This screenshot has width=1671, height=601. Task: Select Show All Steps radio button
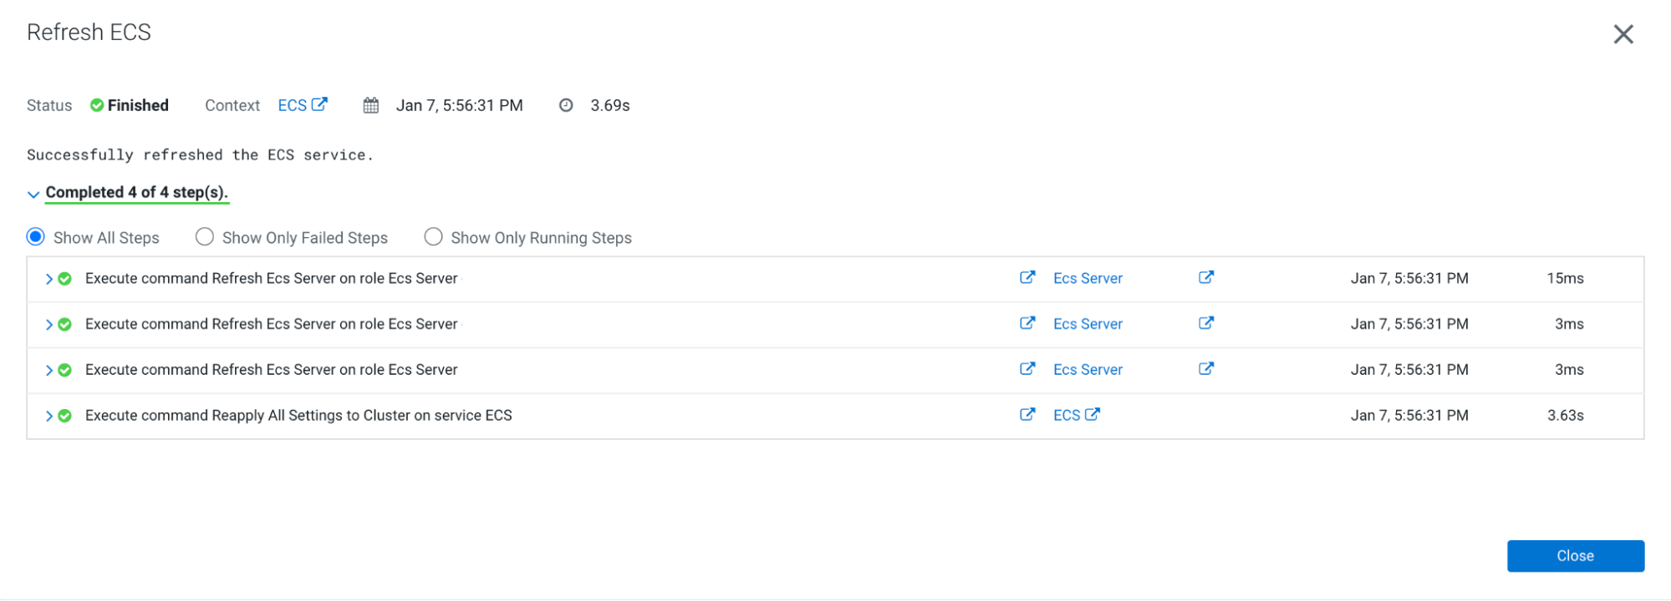click(36, 237)
